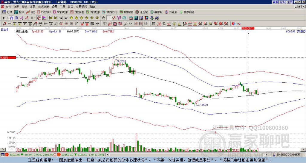Click the yin-yang symbol icon
The width and height of the screenshot is (306, 163).
point(233,24)
